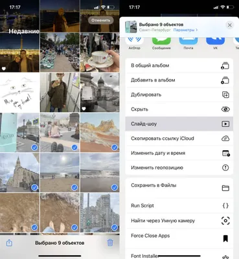Tap the Run Script braces icon
Image resolution: width=239 pixels, height=259 pixels.
225,205
